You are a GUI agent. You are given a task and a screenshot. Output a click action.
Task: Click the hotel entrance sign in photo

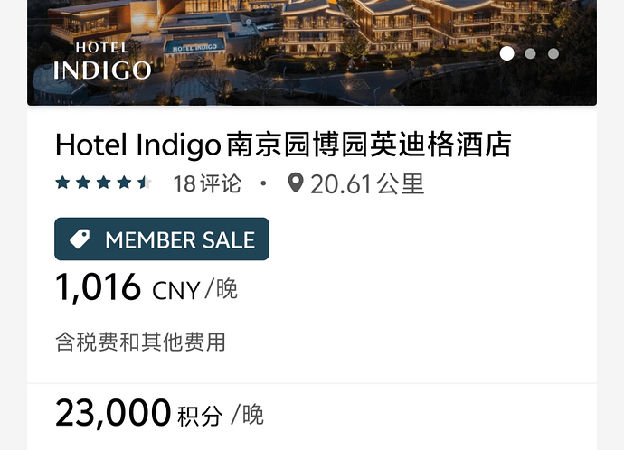(194, 48)
